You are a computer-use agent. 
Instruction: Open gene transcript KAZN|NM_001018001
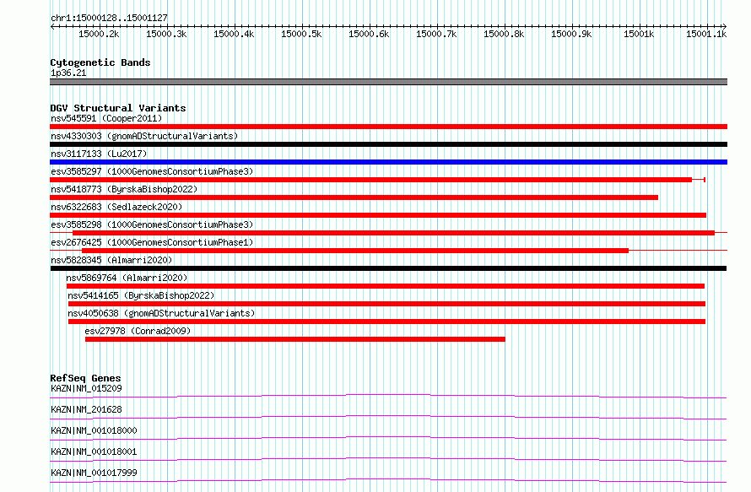(94, 451)
